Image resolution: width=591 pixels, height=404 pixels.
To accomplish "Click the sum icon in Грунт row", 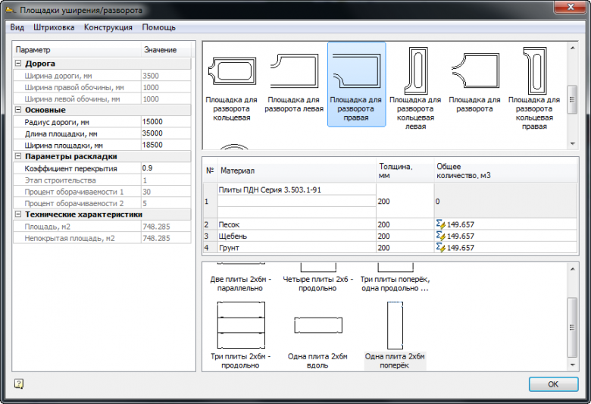I will [x=440, y=247].
